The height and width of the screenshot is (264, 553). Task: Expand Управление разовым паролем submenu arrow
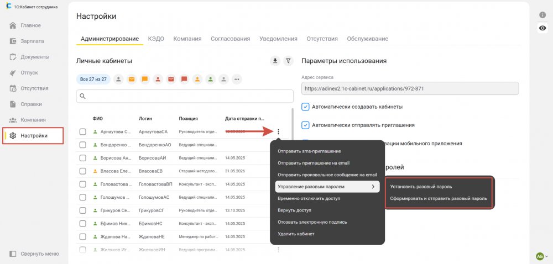373,187
